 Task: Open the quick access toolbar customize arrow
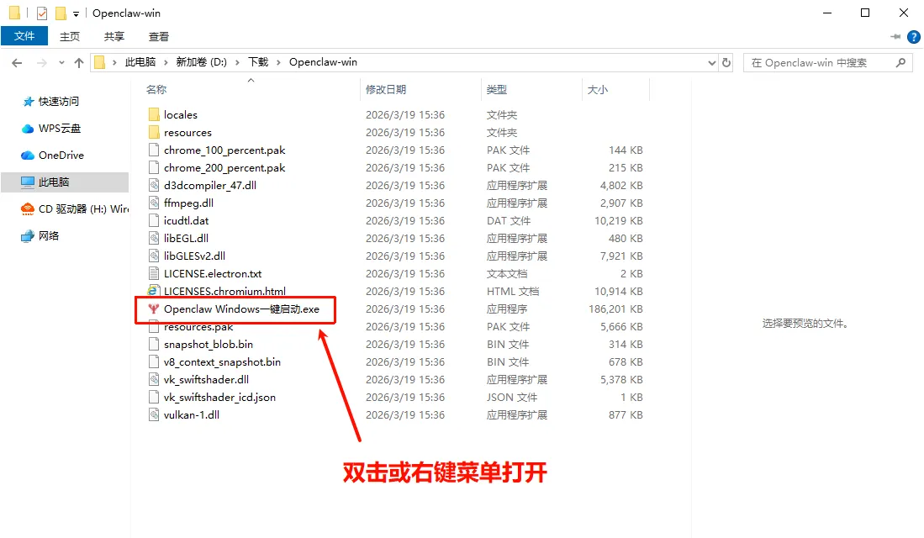(x=76, y=13)
